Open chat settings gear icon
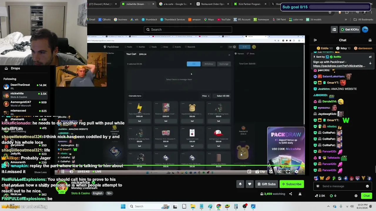Image resolution: width=376 pixels, height=211 pixels. [x=356, y=196]
